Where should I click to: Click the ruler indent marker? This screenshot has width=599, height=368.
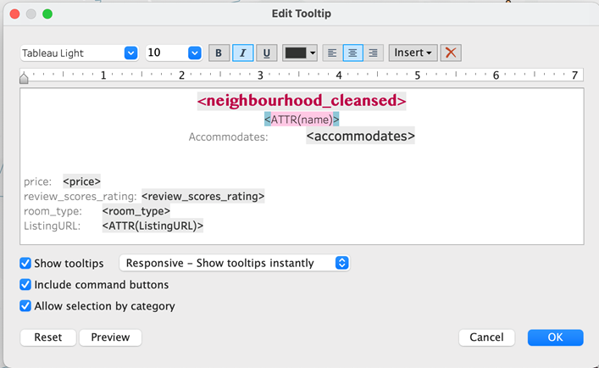tap(24, 78)
